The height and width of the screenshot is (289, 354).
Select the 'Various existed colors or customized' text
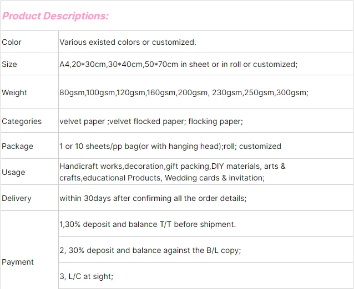pos(128,42)
